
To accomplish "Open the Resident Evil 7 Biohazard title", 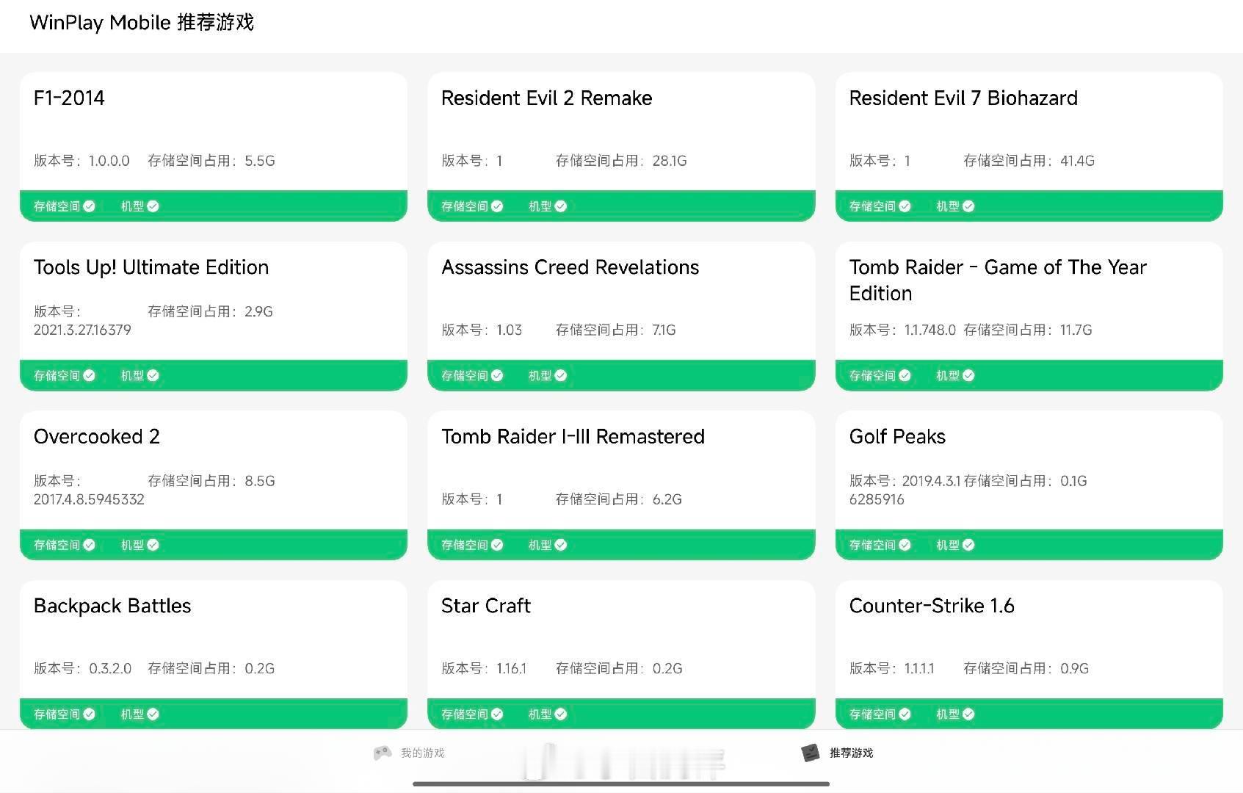I will click(x=963, y=98).
